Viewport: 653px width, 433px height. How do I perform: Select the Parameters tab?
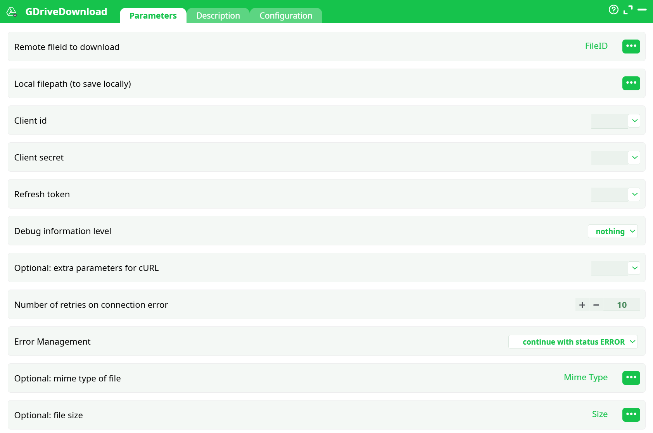click(x=153, y=16)
